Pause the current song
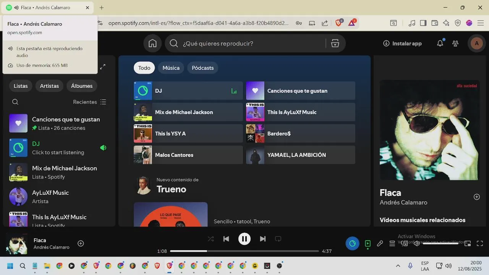This screenshot has width=489, height=275. click(x=244, y=239)
